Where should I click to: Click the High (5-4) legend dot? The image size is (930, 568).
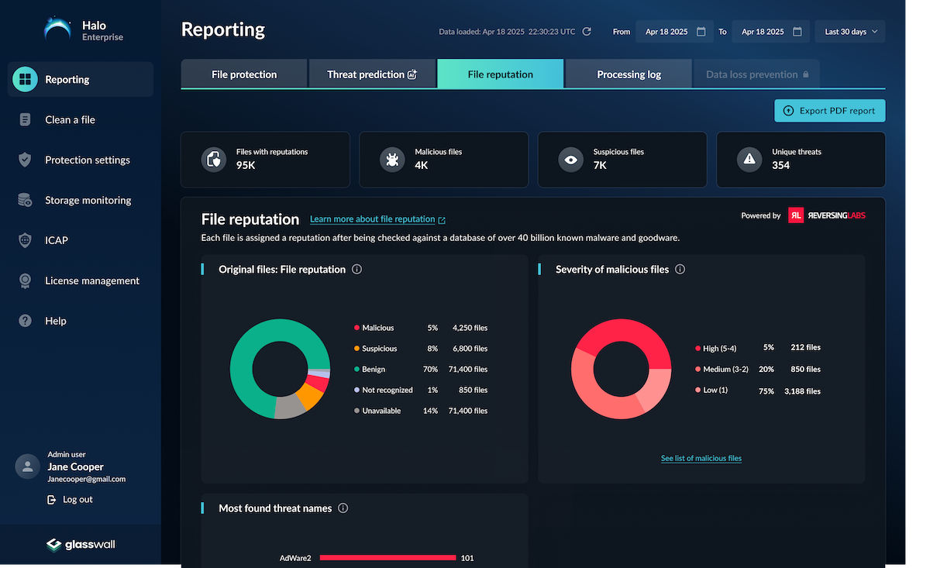(x=697, y=348)
